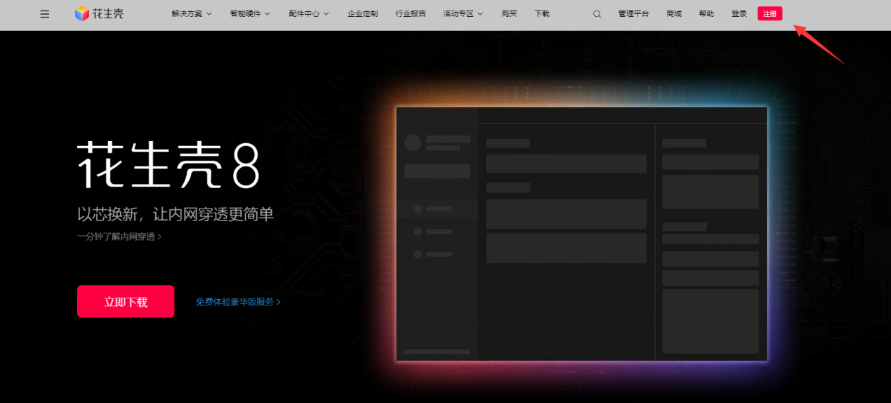Image resolution: width=891 pixels, height=403 pixels.
Task: Open the 管理平台 link
Action: (633, 14)
